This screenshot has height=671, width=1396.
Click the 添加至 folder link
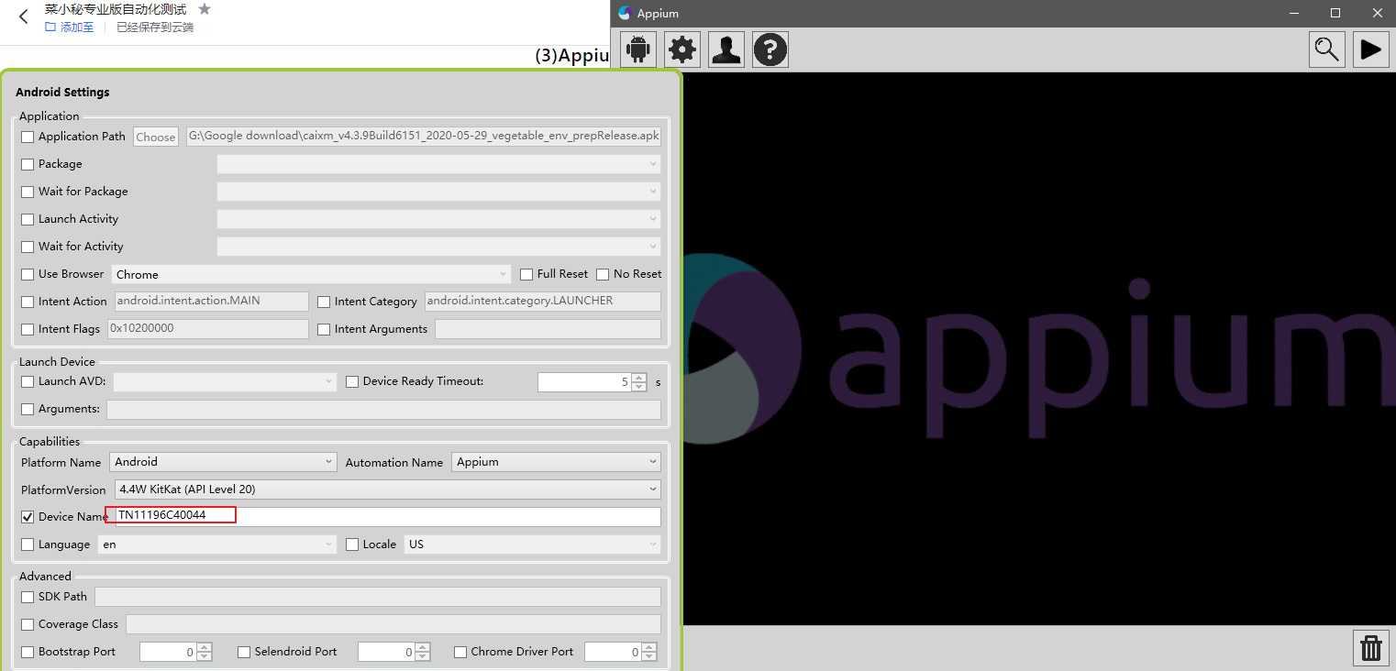[70, 27]
